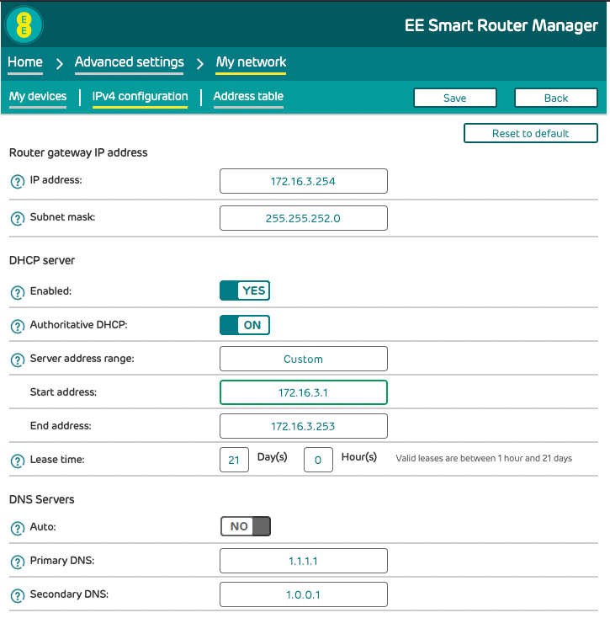This screenshot has height=618, width=610.
Task: Click the Start address input field
Action: point(303,392)
